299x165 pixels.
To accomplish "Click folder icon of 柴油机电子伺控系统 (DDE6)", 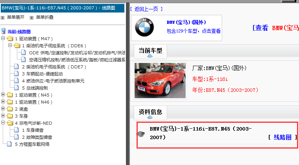I will [x=17, y=46].
